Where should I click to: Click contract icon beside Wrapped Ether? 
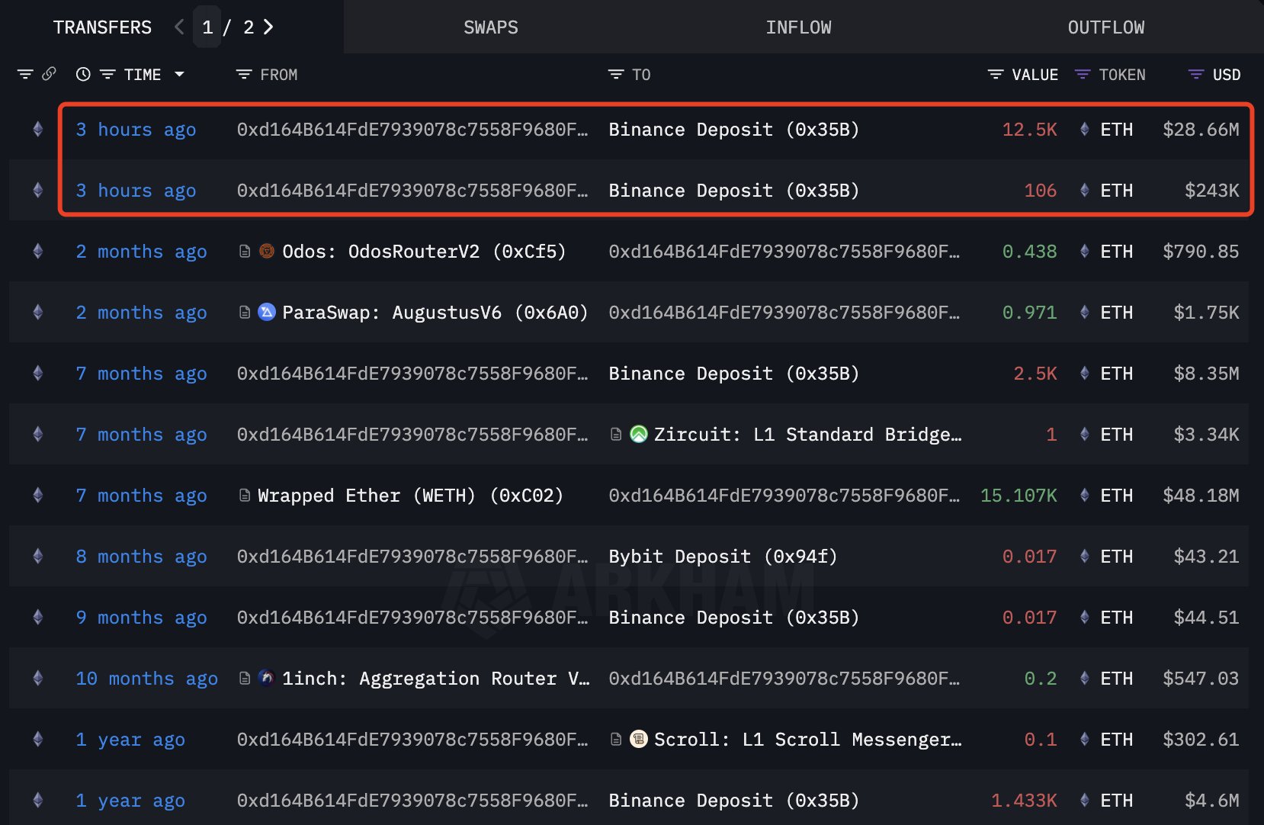(245, 495)
